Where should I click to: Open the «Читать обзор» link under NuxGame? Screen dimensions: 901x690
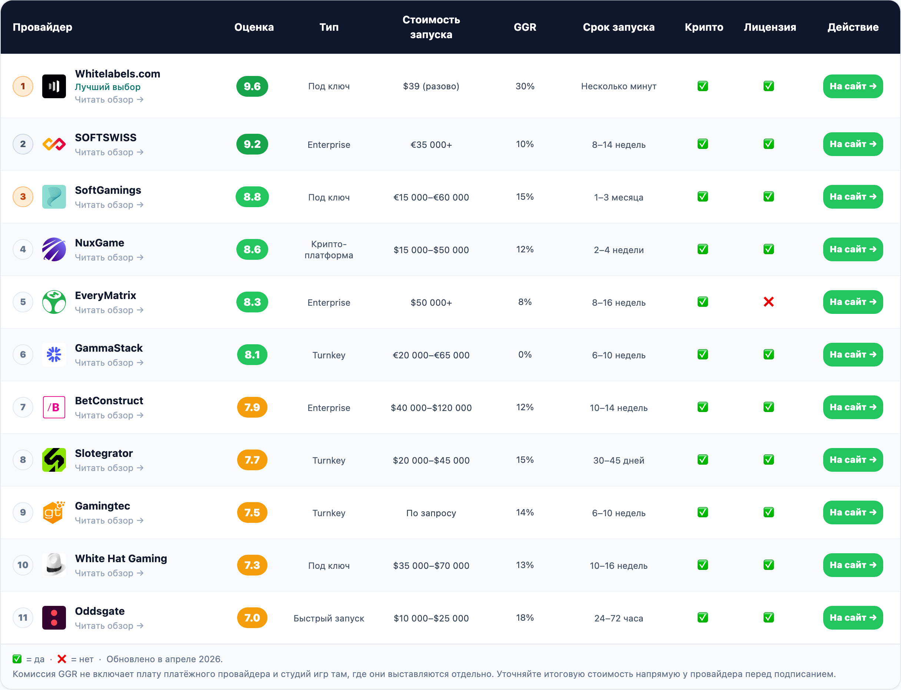(109, 258)
